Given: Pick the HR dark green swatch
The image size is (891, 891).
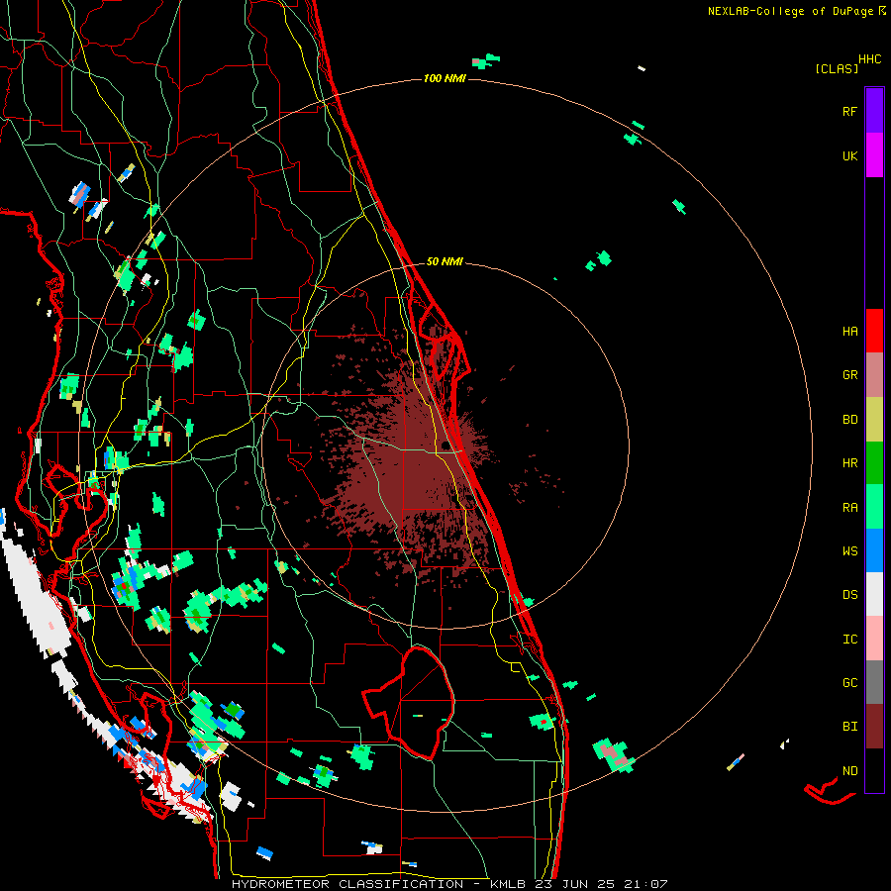Looking at the screenshot, I should [874, 463].
